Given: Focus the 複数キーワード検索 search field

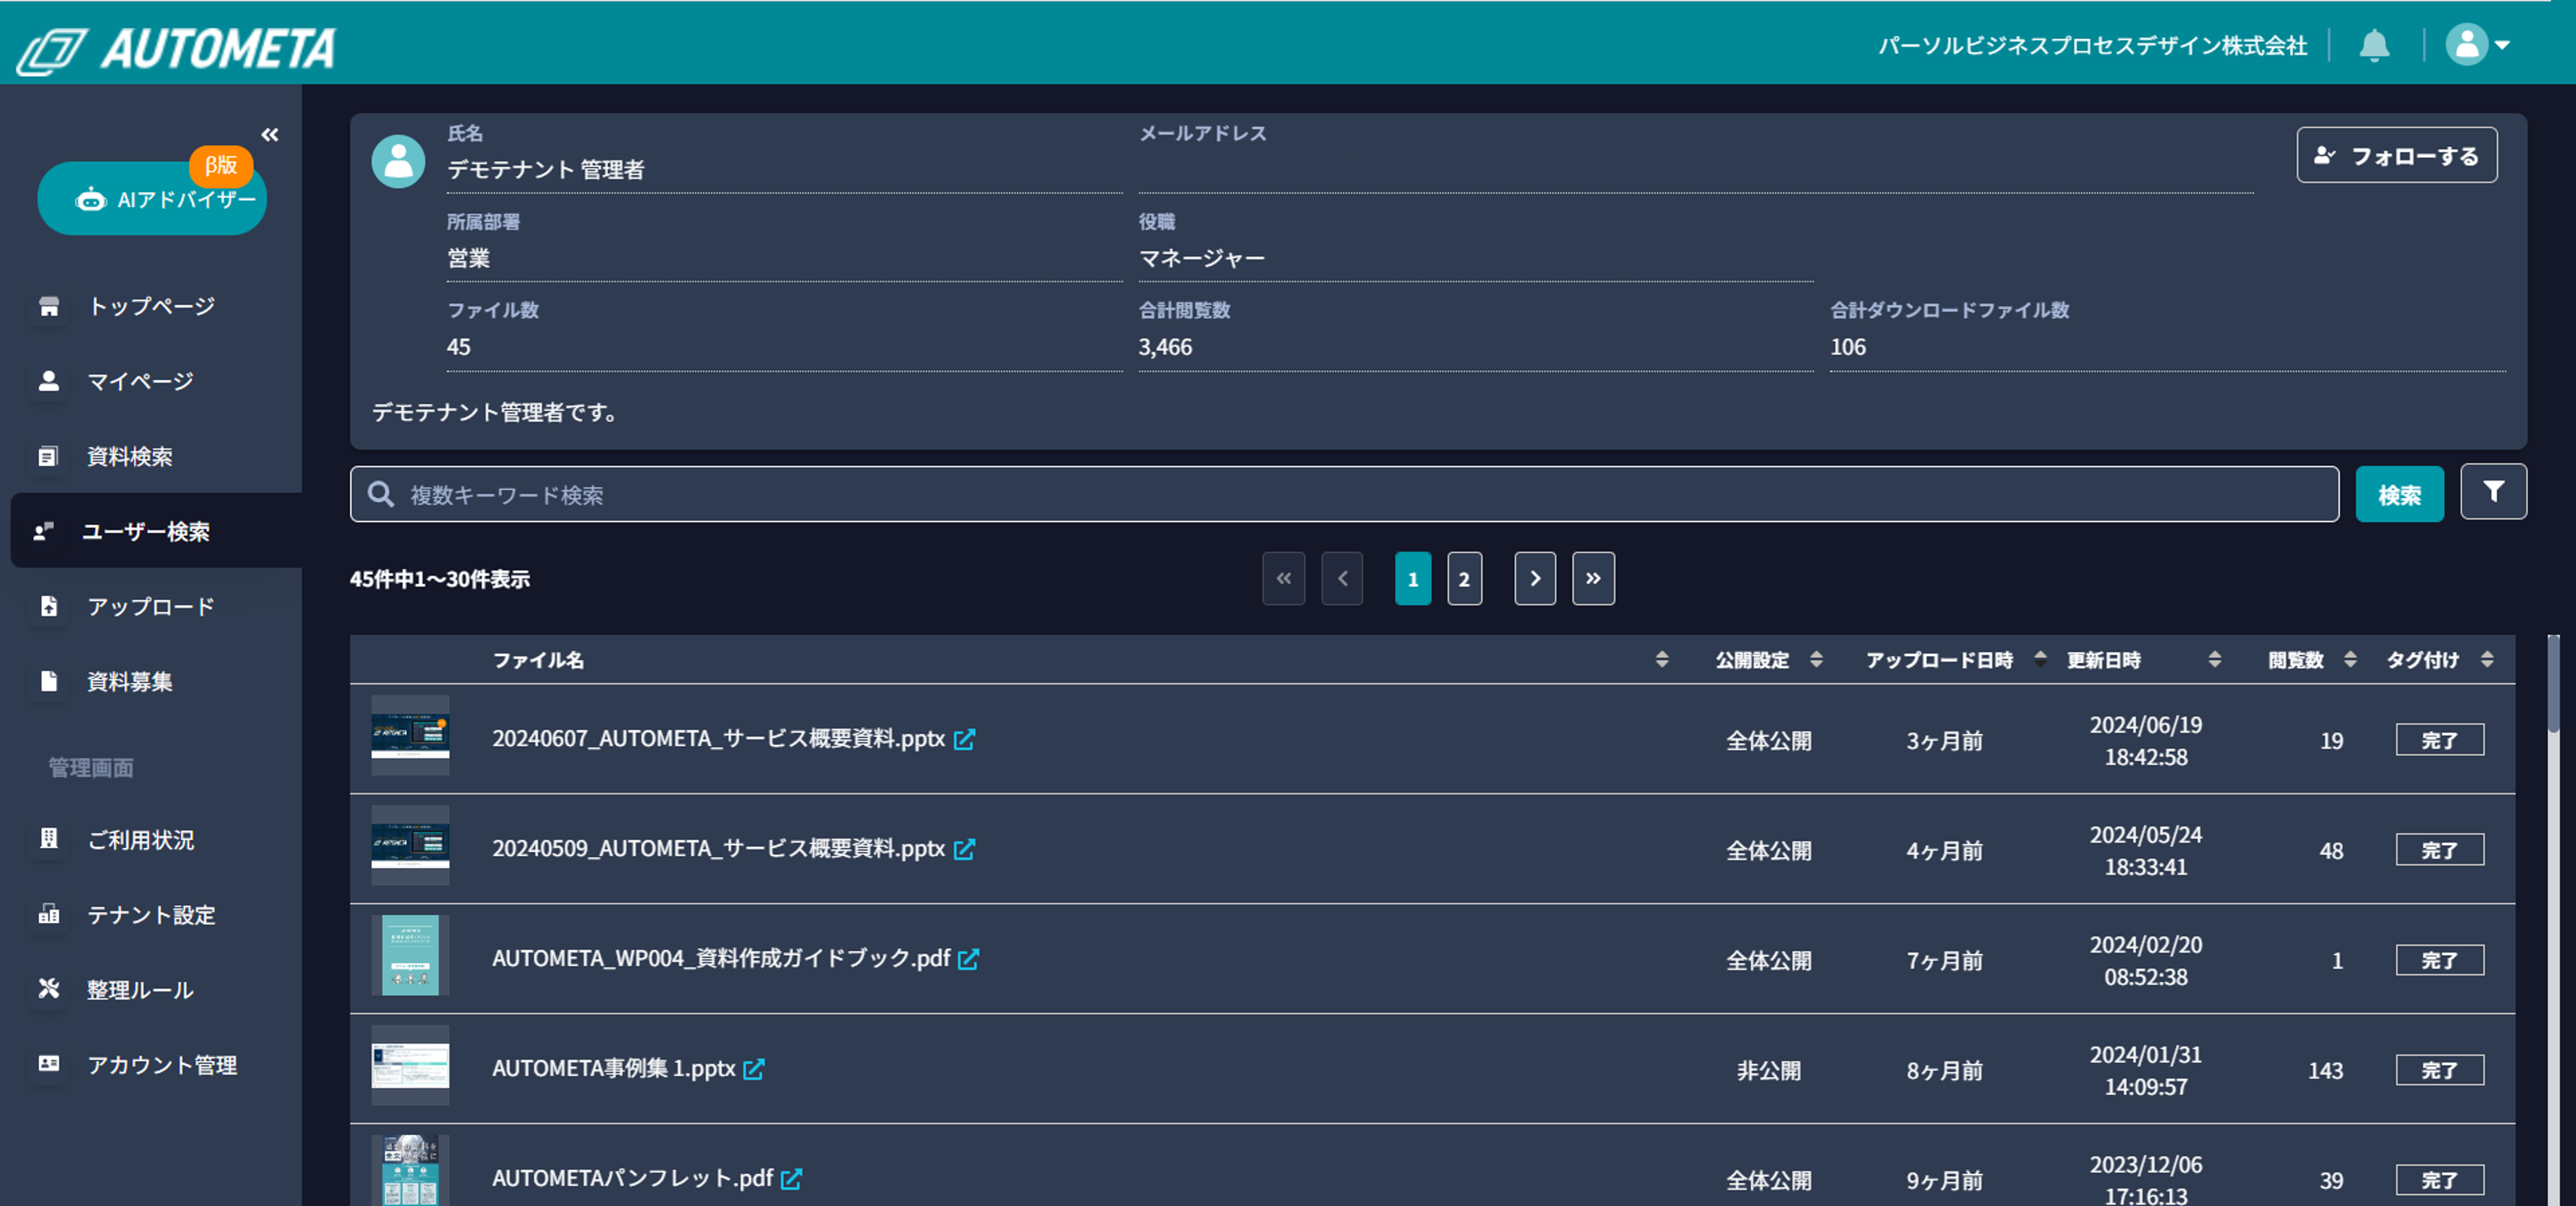Looking at the screenshot, I should click(1344, 494).
